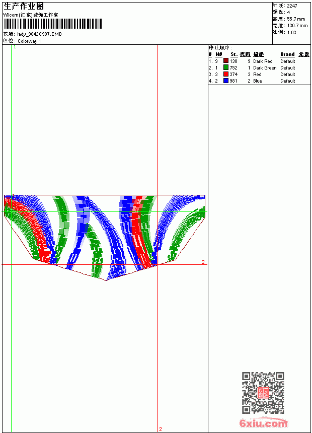The image size is (312, 433).
Task: Click the embroidery design preview
Action: 105,238
